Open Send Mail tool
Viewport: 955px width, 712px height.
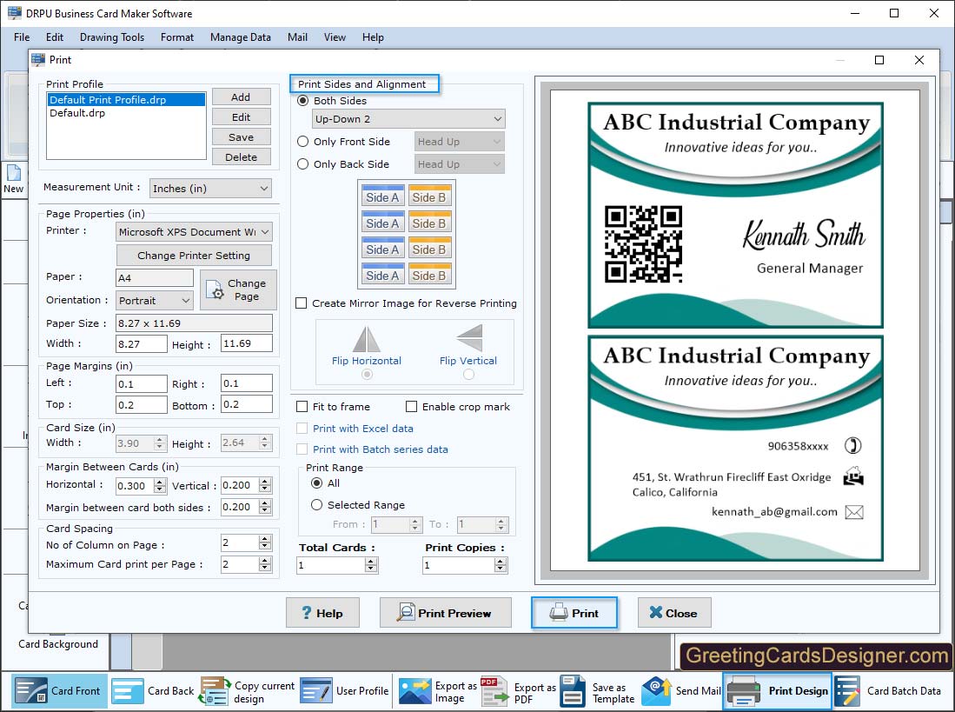pyautogui.click(x=681, y=690)
